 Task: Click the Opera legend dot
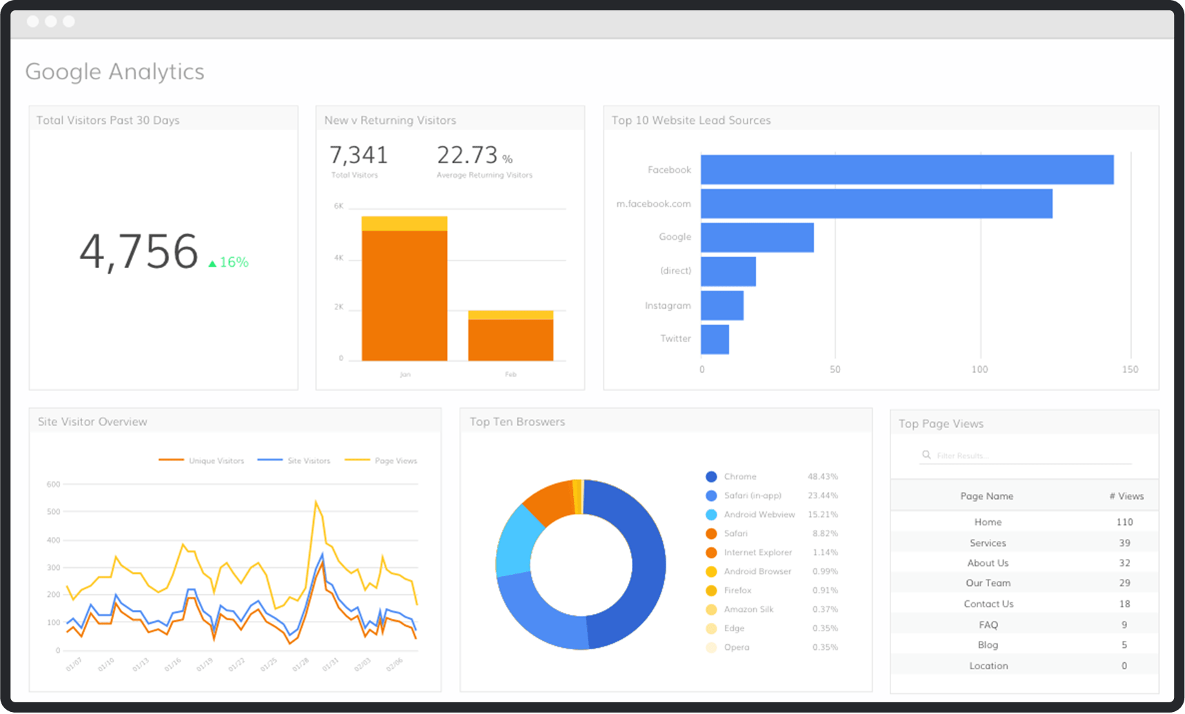711,648
